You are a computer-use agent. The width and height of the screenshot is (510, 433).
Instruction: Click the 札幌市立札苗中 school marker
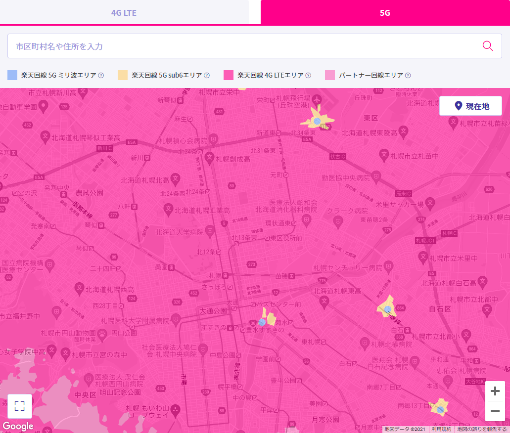(x=384, y=155)
